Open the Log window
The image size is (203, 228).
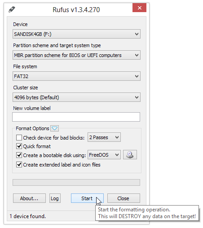tap(55, 198)
